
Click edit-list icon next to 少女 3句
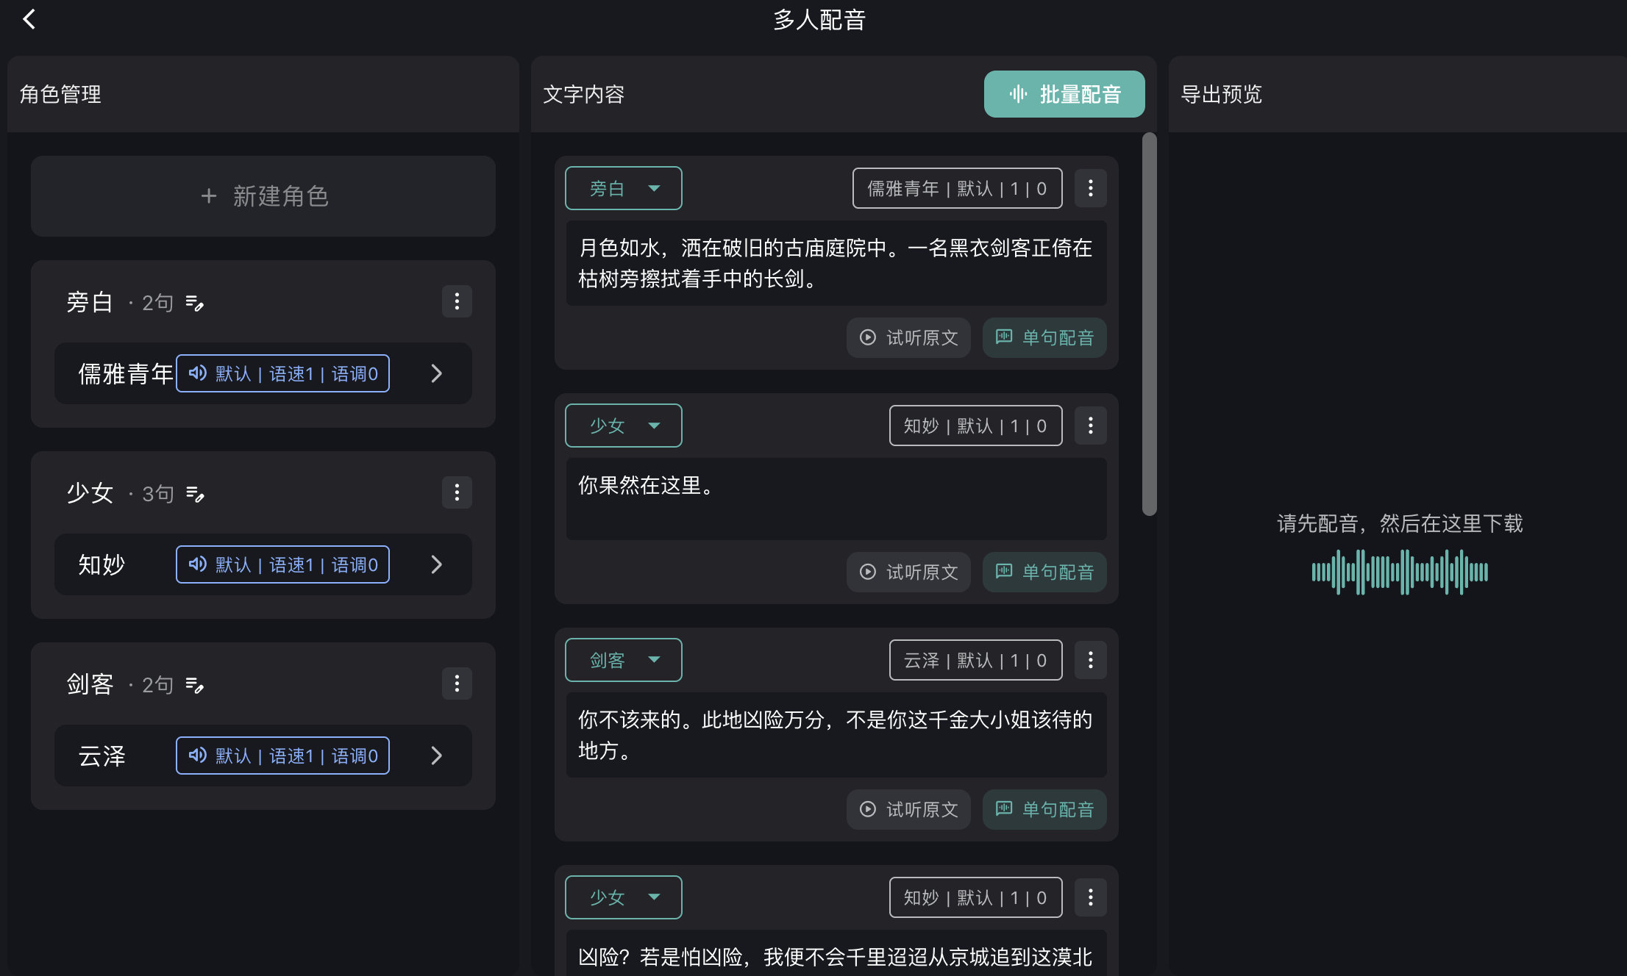pyautogui.click(x=195, y=494)
